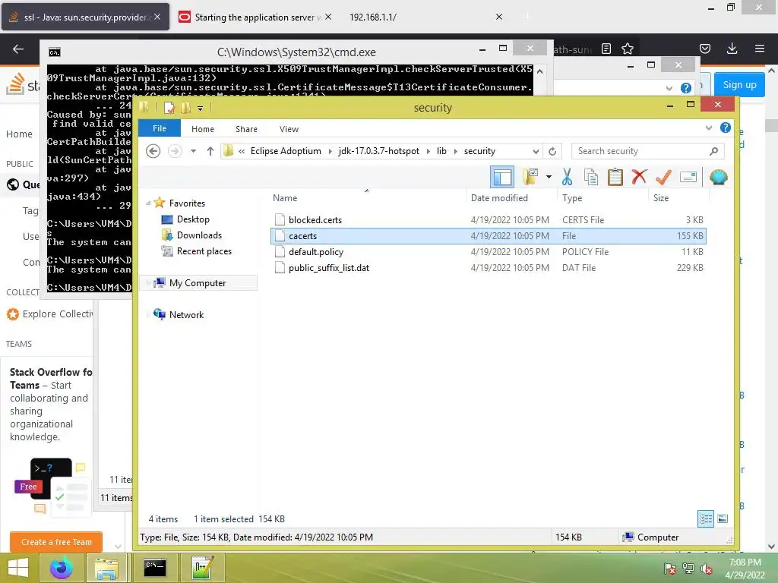Screen dimensions: 778x583
Task: Collapse Favorites tree node
Action: (x=148, y=203)
